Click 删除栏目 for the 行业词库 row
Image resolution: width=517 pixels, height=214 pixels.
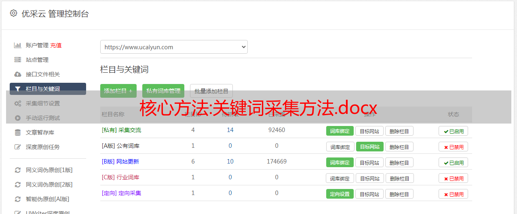click(x=400, y=178)
